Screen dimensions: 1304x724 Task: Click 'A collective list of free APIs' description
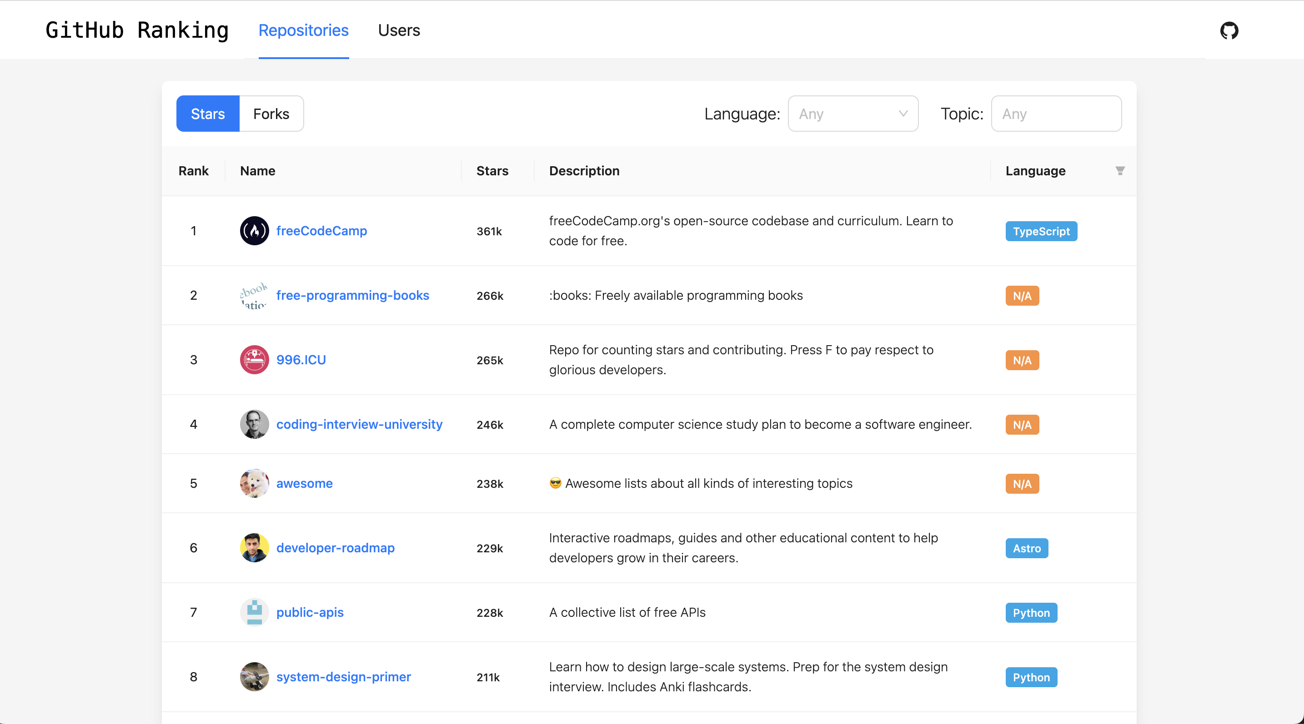pos(627,612)
